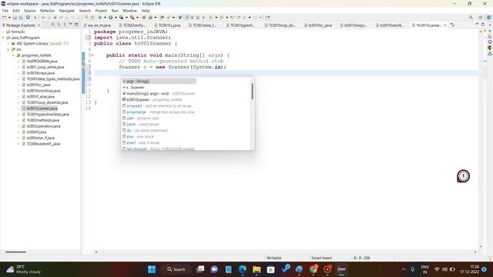The width and height of the screenshot is (493, 277).
Task: Close the Package Explorer view tab
Action: coord(39,25)
